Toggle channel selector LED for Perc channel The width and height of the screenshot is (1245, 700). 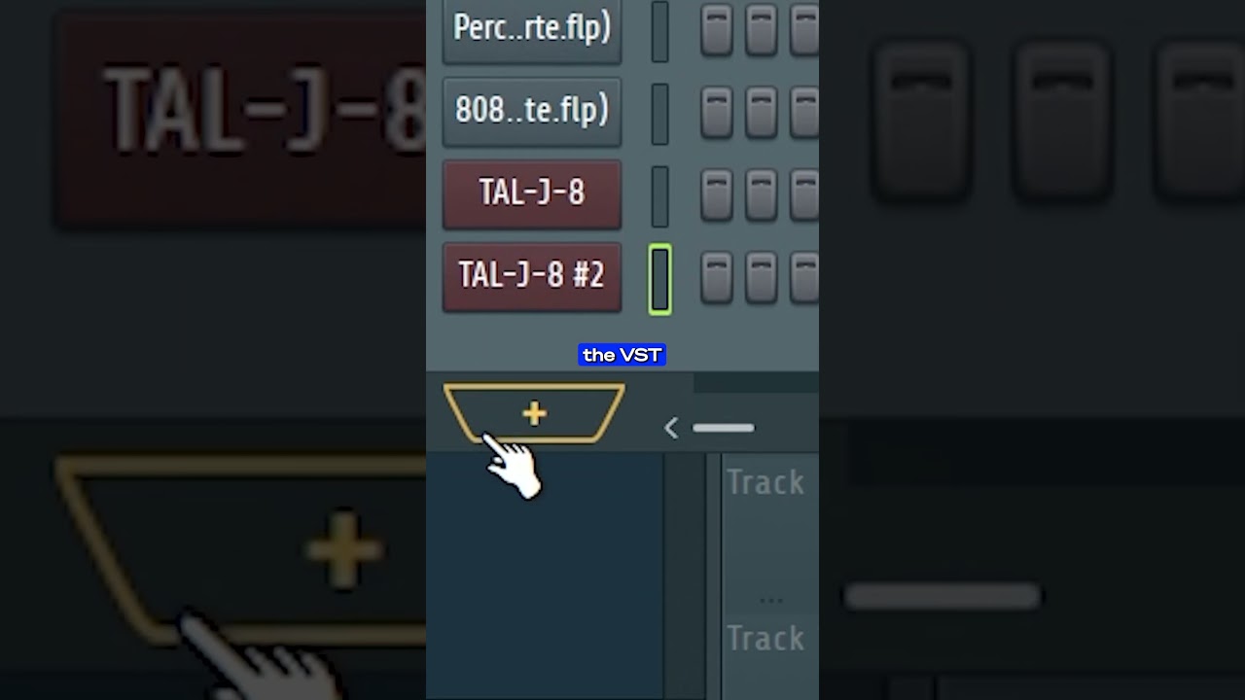(x=659, y=30)
